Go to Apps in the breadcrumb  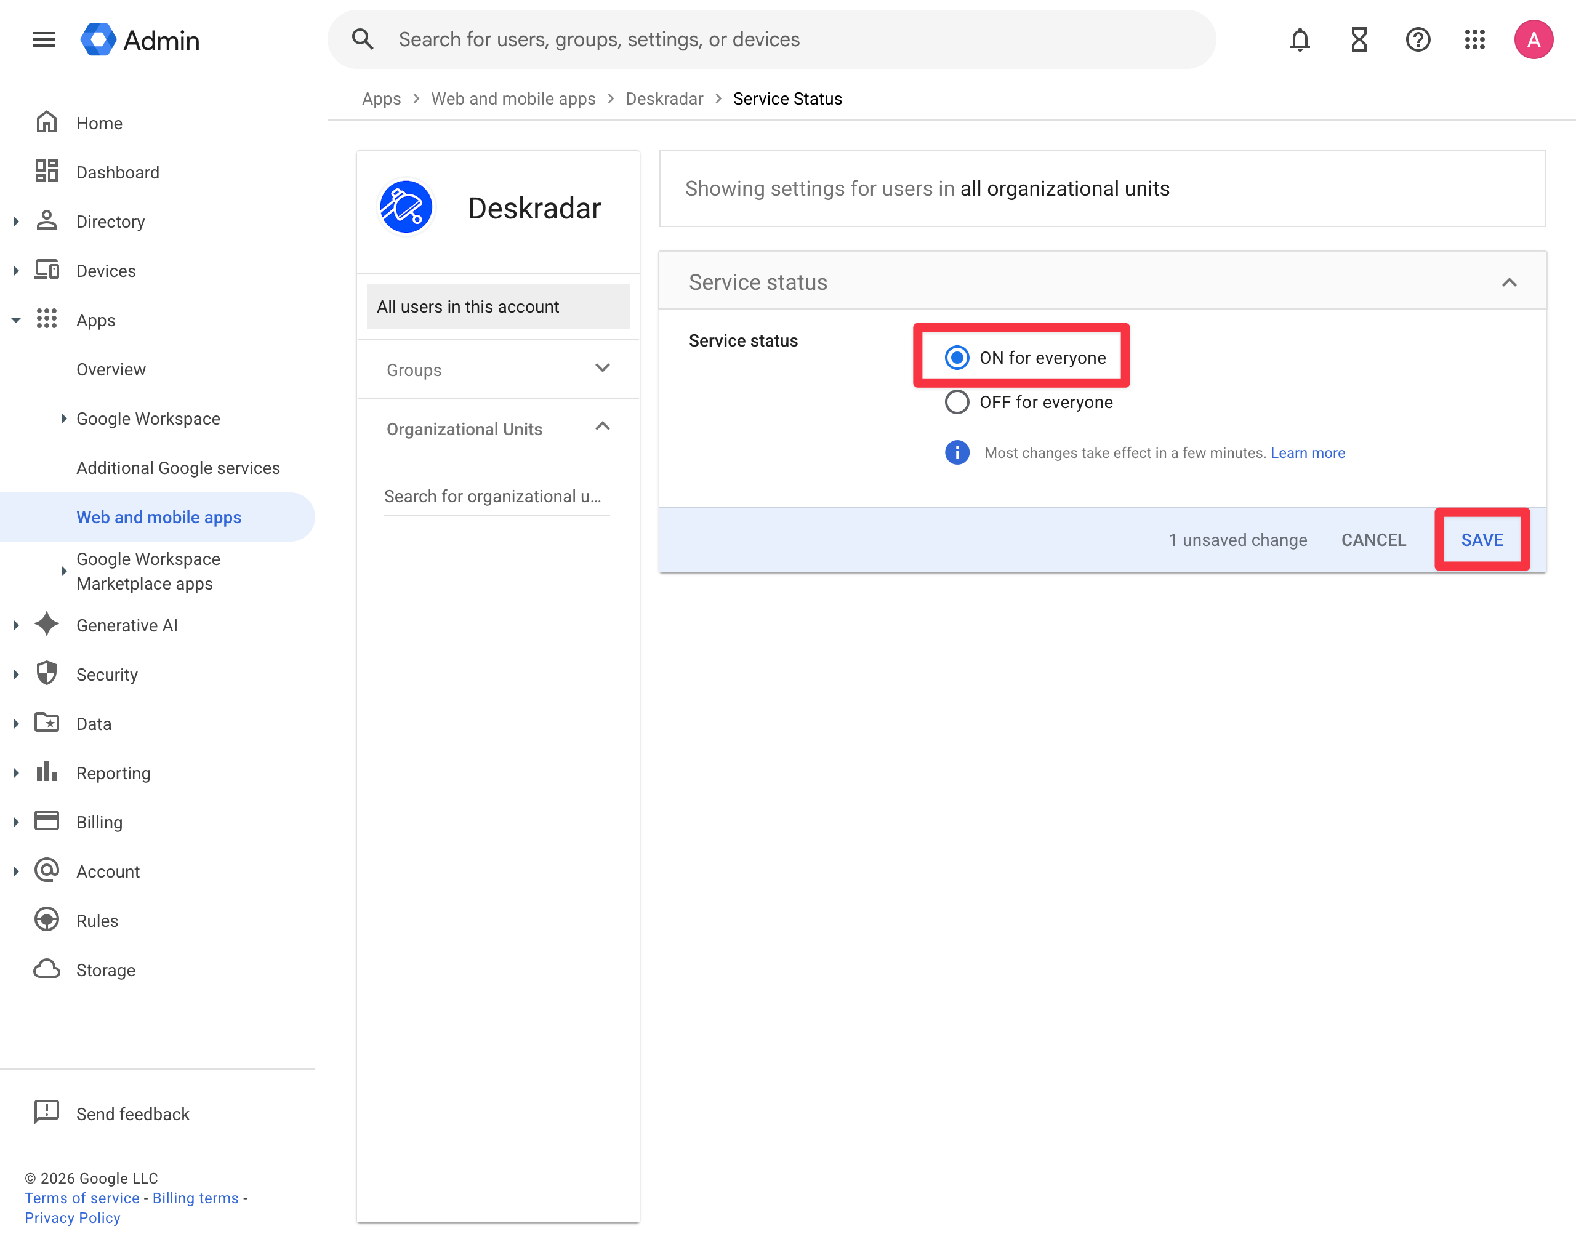tap(381, 99)
